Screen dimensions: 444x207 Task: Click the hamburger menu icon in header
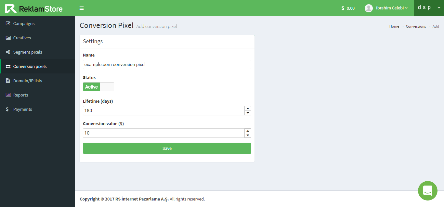coord(82,8)
